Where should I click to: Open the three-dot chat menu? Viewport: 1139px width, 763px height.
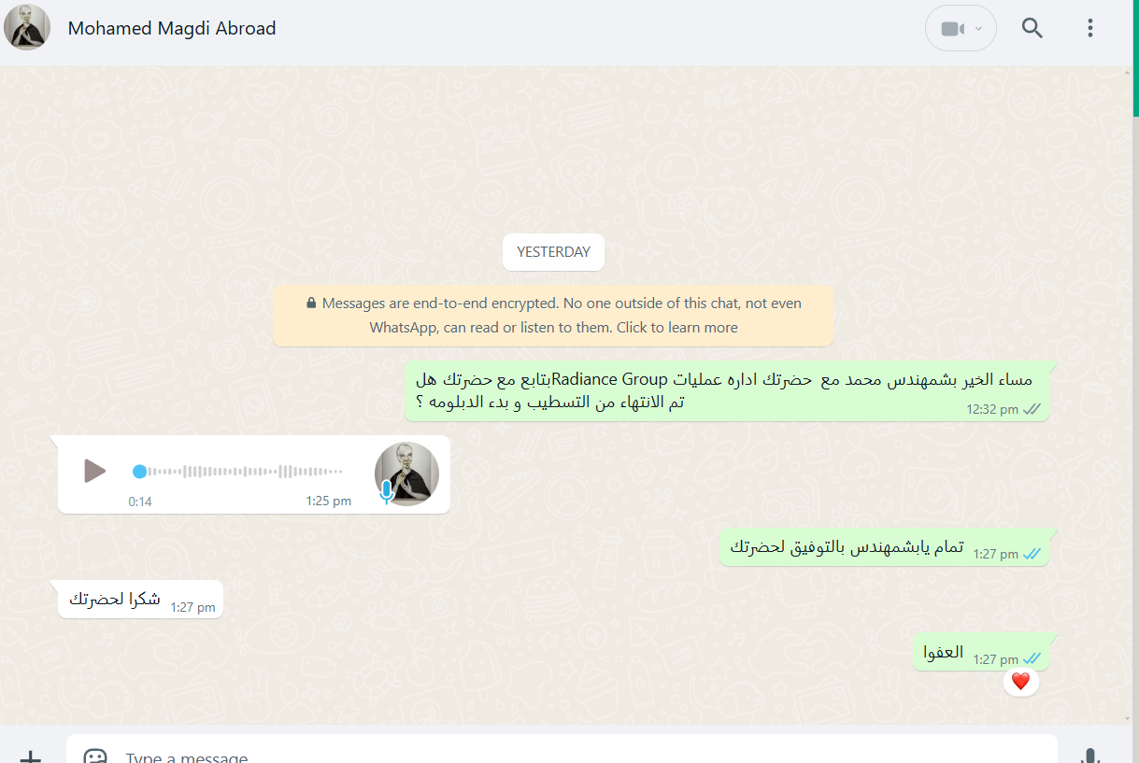[1089, 28]
